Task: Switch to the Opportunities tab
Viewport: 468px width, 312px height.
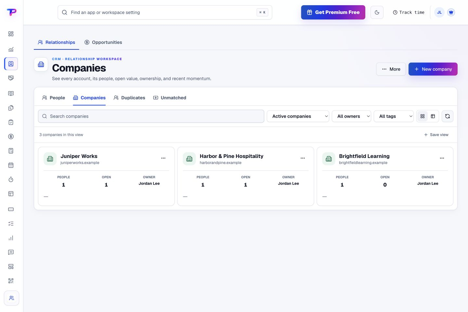Action: pyautogui.click(x=103, y=42)
